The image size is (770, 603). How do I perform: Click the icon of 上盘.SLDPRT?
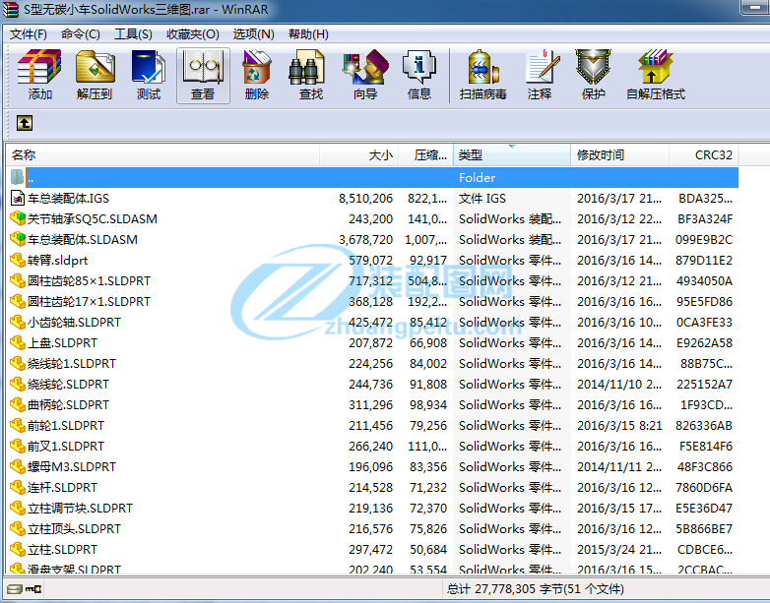coord(18,342)
